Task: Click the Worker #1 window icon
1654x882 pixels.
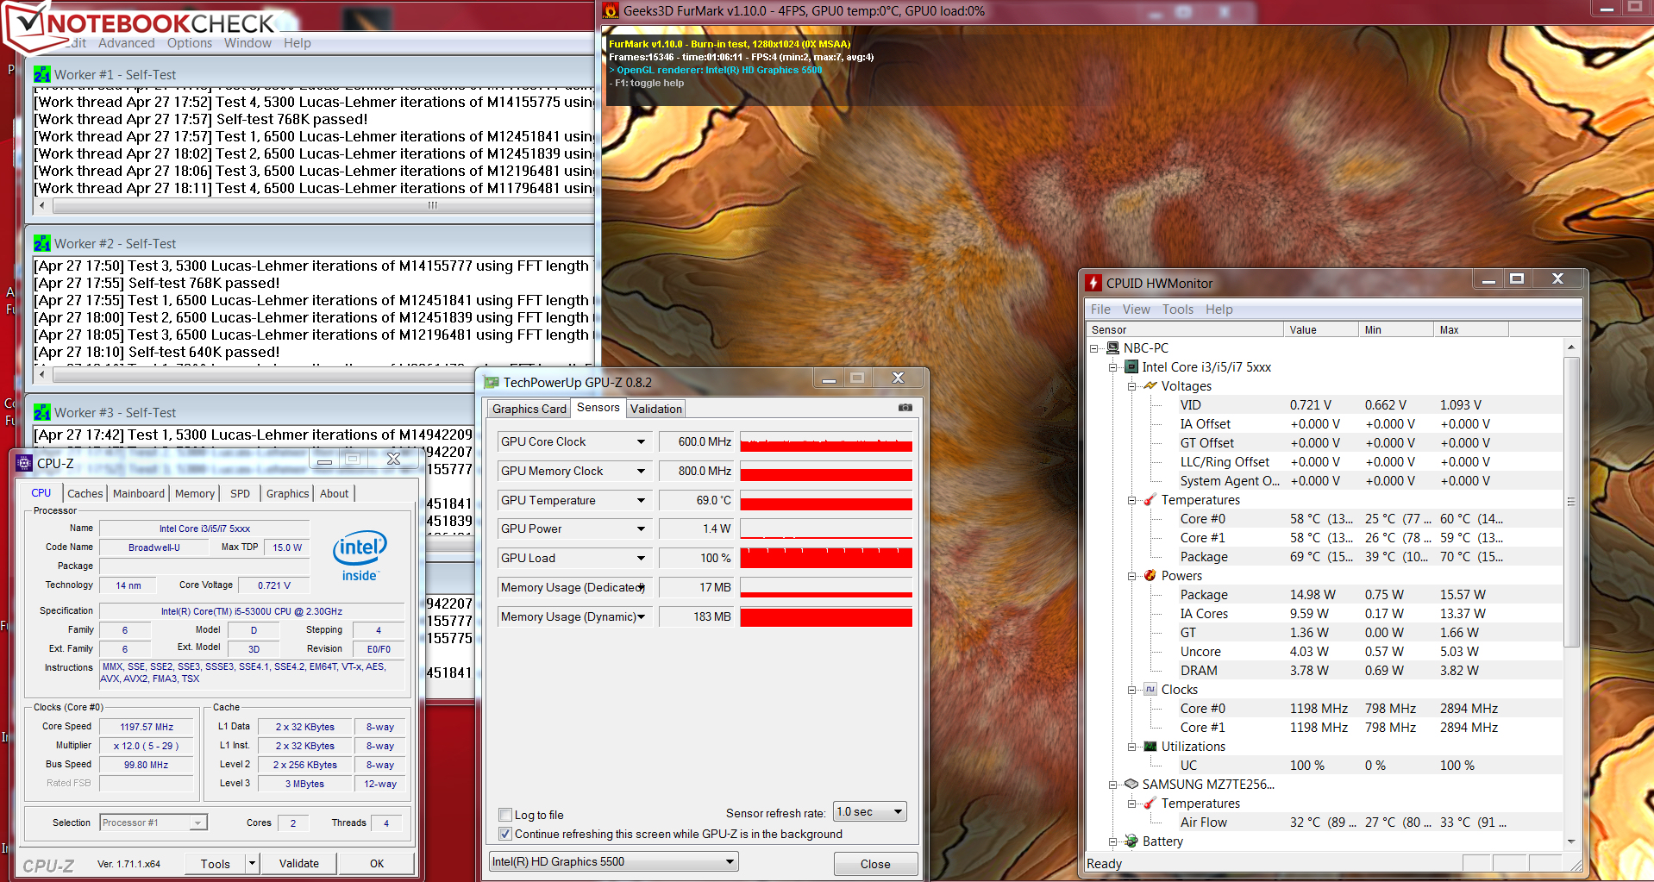Action: click(x=42, y=74)
